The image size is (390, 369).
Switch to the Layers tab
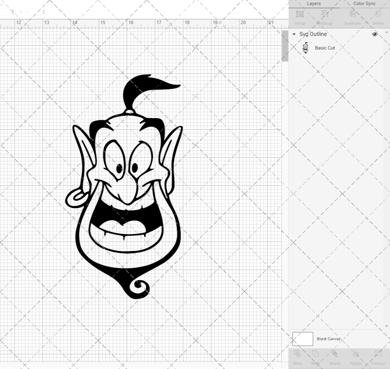click(x=314, y=4)
